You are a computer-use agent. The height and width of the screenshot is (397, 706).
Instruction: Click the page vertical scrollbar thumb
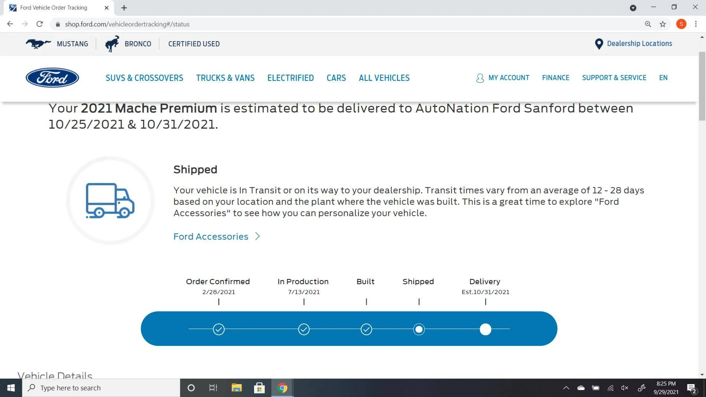click(x=702, y=86)
